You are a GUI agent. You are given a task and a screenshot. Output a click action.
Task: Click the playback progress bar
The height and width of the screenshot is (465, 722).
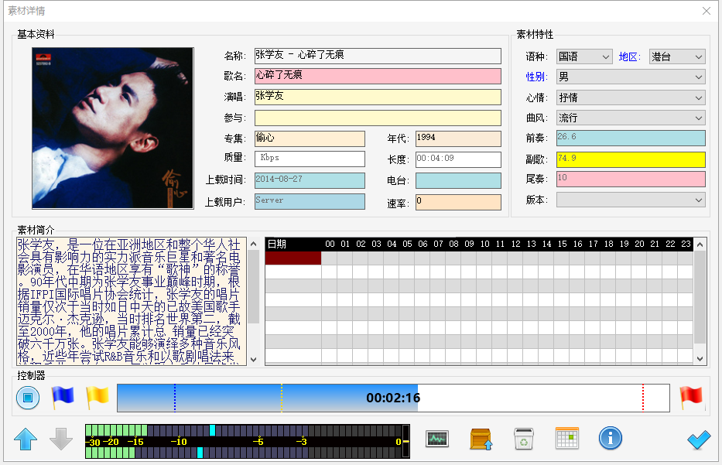(x=393, y=398)
